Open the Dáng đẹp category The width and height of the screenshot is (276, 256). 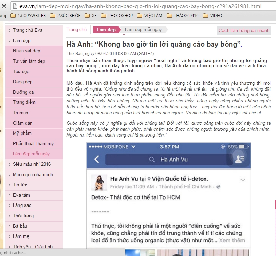click(34, 82)
